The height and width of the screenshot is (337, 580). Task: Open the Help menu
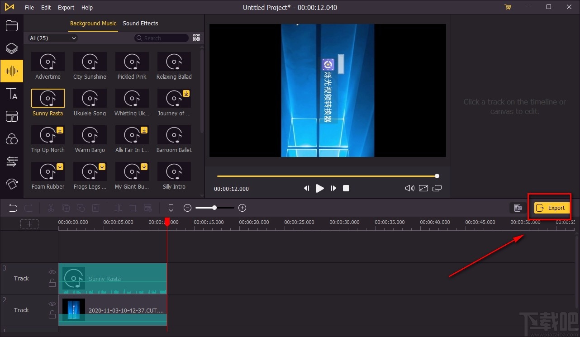(87, 7)
